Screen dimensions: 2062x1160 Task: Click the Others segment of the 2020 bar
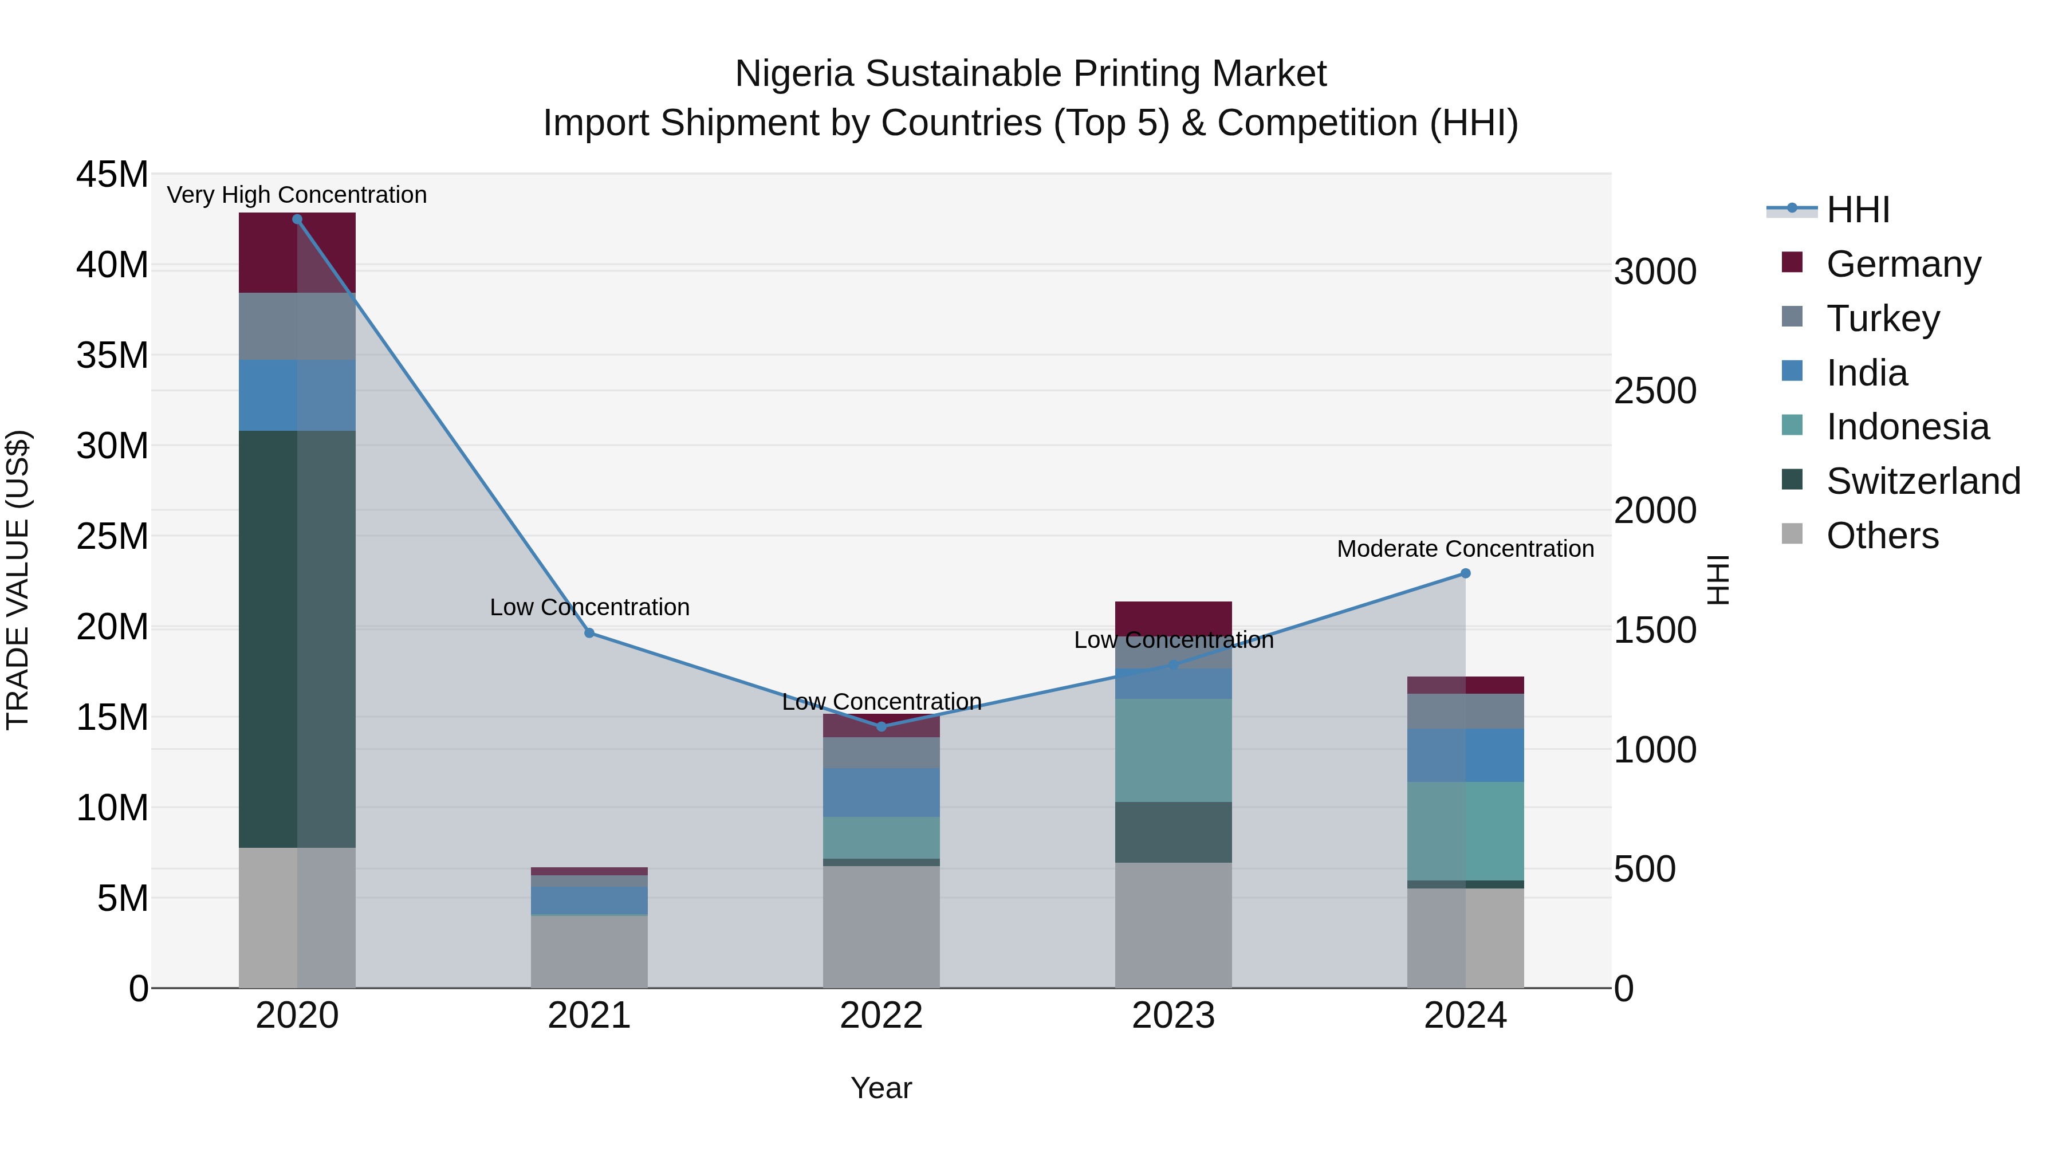click(297, 918)
